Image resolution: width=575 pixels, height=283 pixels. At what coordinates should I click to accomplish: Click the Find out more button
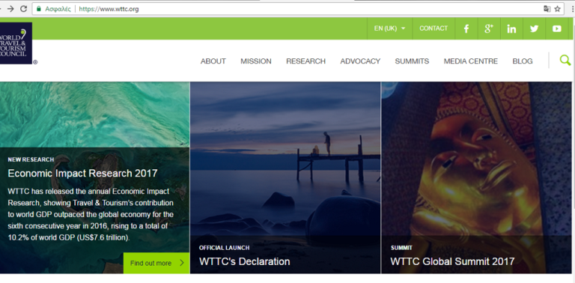156,263
